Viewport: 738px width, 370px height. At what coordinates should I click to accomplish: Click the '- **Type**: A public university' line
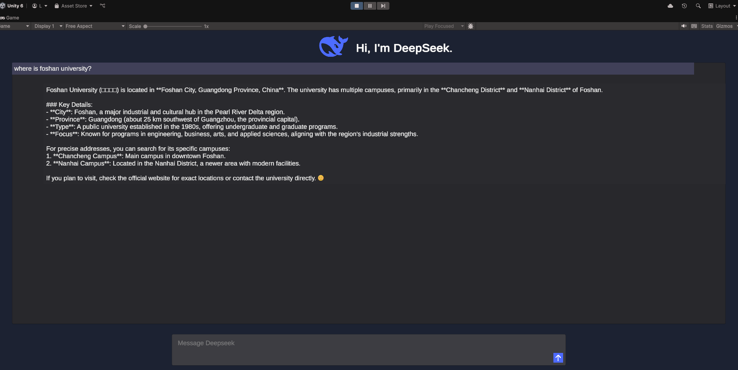point(192,127)
